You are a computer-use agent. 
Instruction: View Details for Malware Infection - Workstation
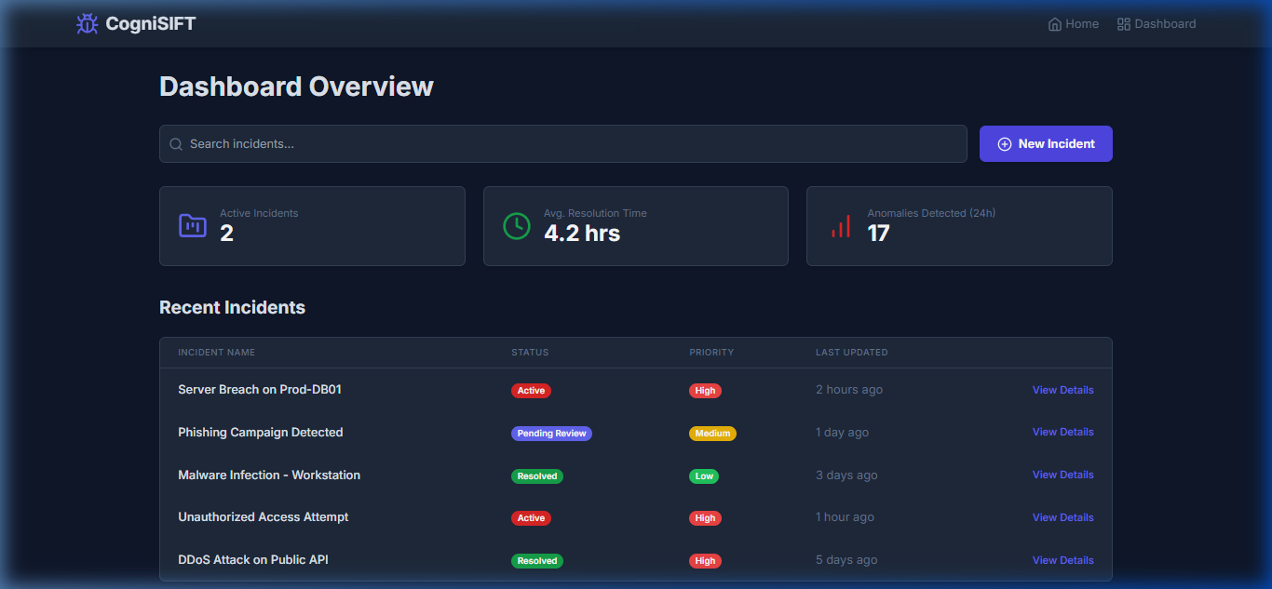1063,475
